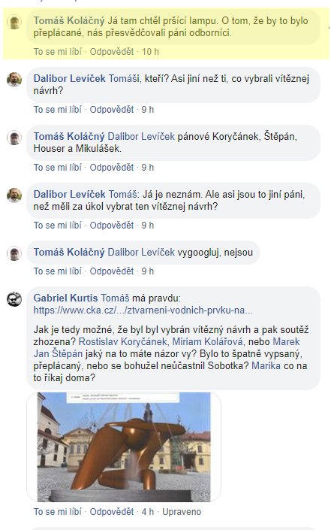Open the tagged profile Rostislav Koryčánek
This screenshot has height=530, width=331.
tap(122, 341)
